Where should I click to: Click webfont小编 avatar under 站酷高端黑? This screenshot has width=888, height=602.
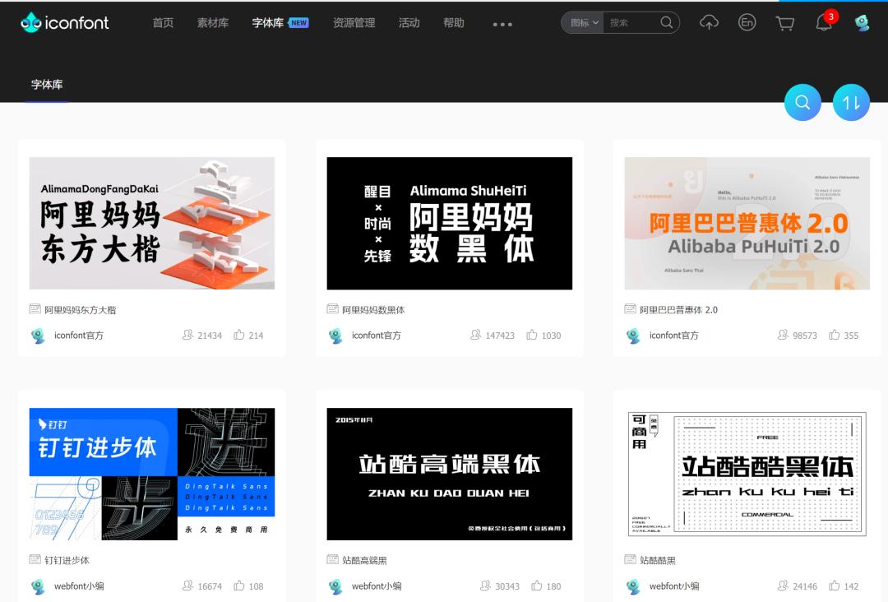[334, 586]
